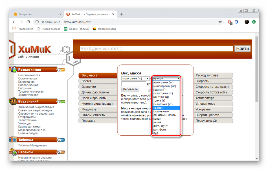The image size is (268, 170).
Task: Click the table icon beside Таблицы
Action: [13, 140]
